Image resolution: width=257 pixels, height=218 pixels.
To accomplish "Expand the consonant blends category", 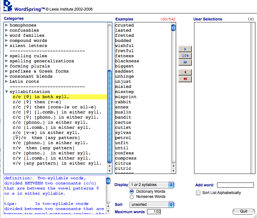I will 7,76.
